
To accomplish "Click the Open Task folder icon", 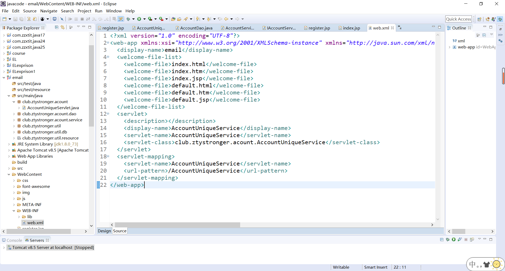I will pos(179,19).
